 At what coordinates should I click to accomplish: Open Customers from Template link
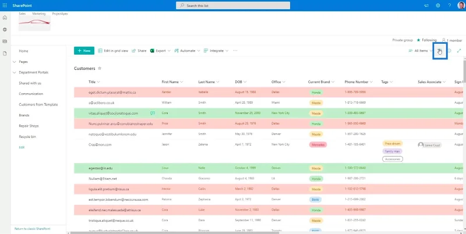pyautogui.click(x=38, y=105)
